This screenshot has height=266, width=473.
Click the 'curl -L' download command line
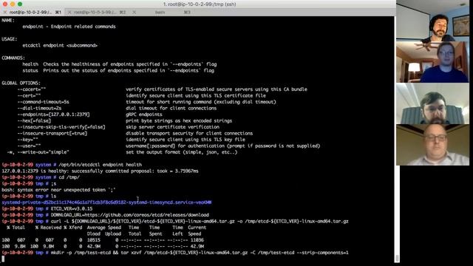click(200, 222)
